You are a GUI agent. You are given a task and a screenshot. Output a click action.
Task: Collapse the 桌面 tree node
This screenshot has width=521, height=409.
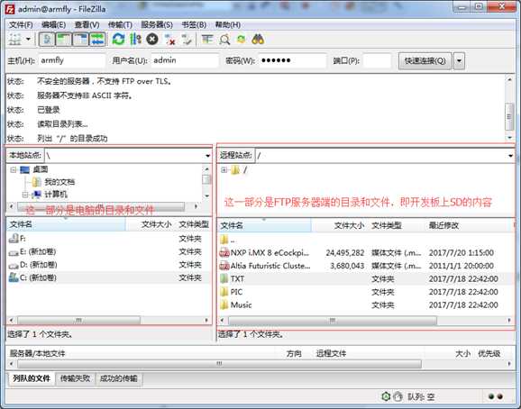14,169
